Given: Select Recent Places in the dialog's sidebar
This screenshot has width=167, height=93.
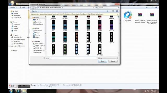Looking at the screenshot, I should (39, 24).
